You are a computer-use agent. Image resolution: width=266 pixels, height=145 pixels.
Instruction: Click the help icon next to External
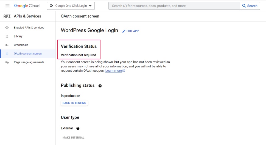(78, 128)
